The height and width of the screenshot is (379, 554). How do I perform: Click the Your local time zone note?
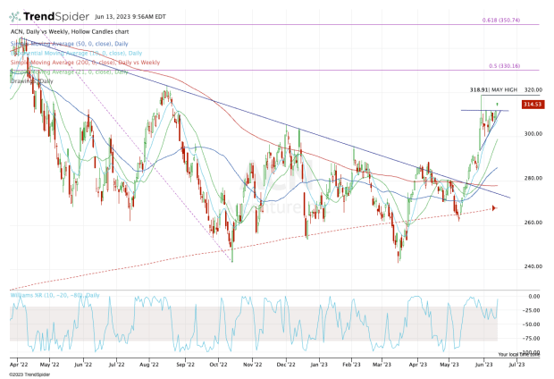[x=519, y=354]
